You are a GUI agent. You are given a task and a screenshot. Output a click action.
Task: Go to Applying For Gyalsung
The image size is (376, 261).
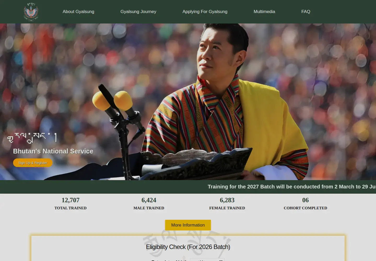click(x=205, y=11)
